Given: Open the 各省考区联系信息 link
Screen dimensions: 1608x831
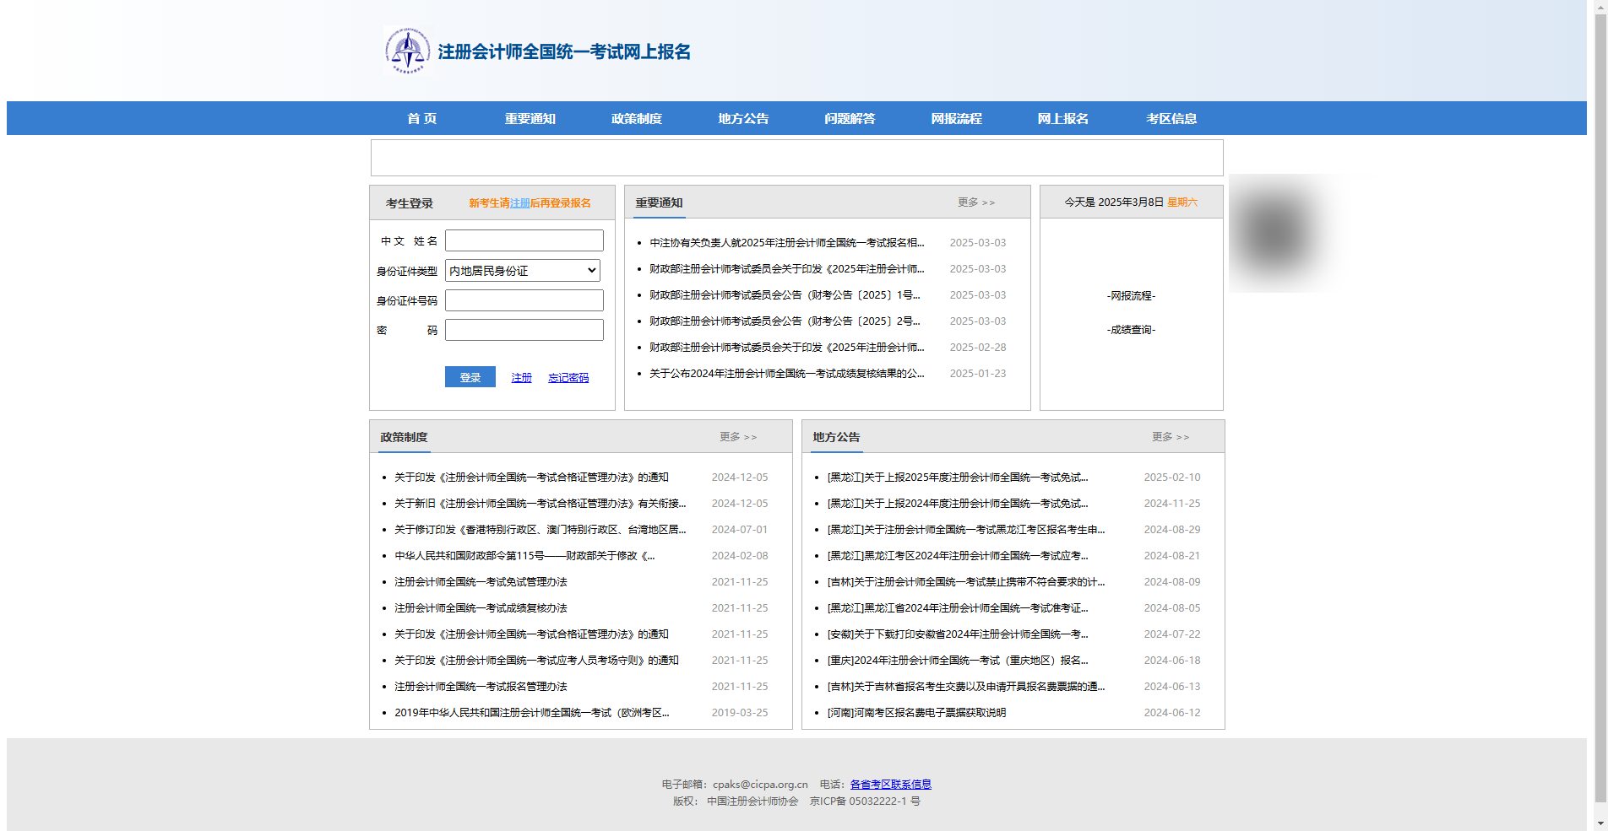Looking at the screenshot, I should [889, 784].
